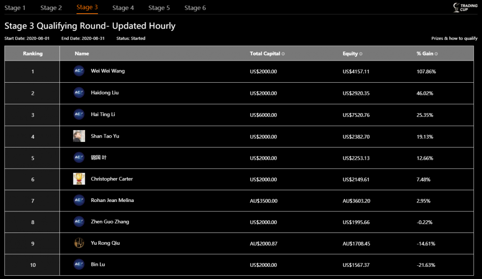Click Zhen Guo Zhang's name
This screenshot has height=279, width=482.
click(x=110, y=222)
